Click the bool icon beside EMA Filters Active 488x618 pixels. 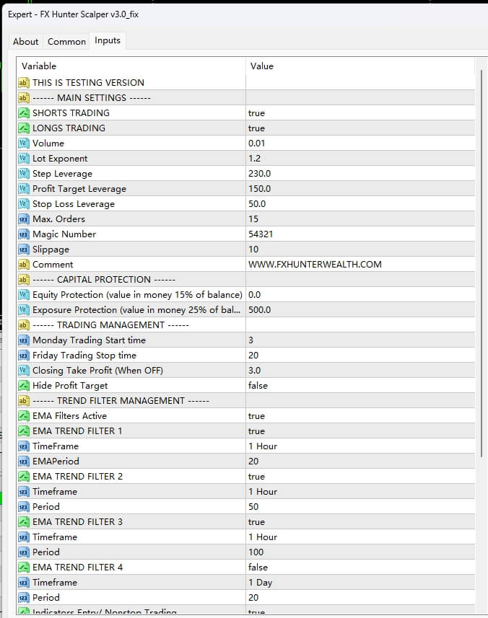(x=24, y=416)
